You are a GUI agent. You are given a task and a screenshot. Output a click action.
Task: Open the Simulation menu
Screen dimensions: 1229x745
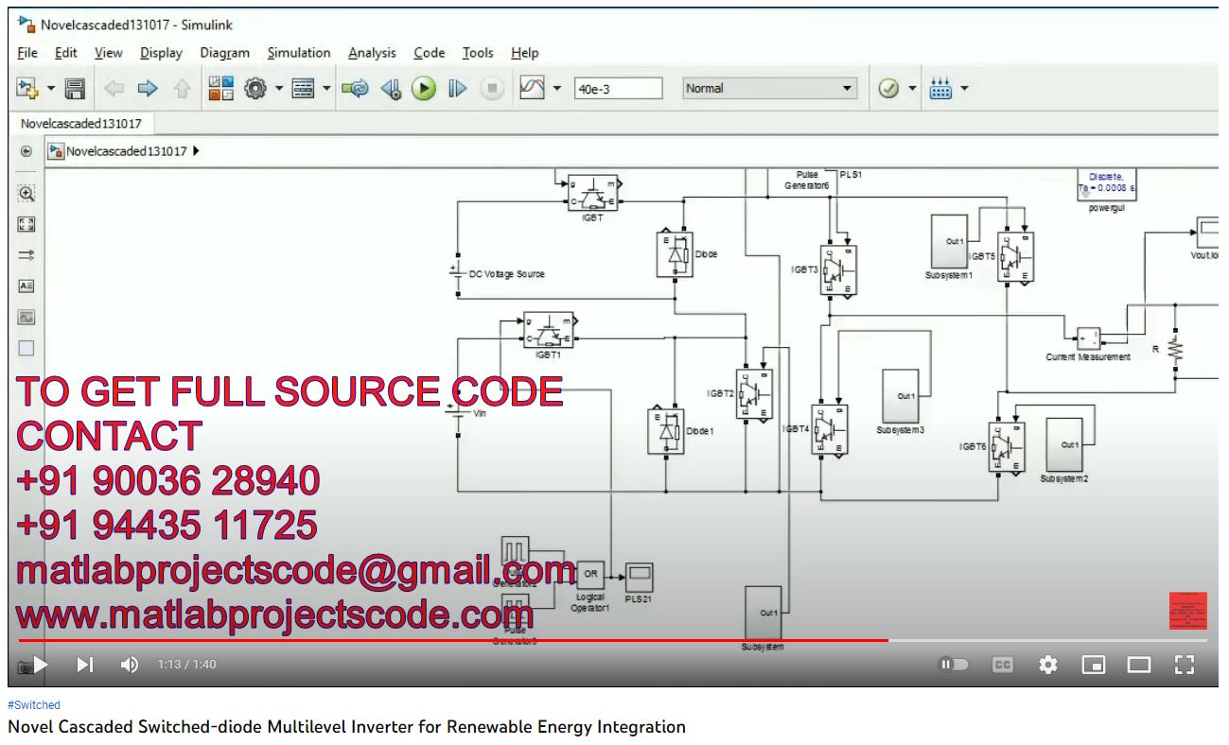point(299,53)
